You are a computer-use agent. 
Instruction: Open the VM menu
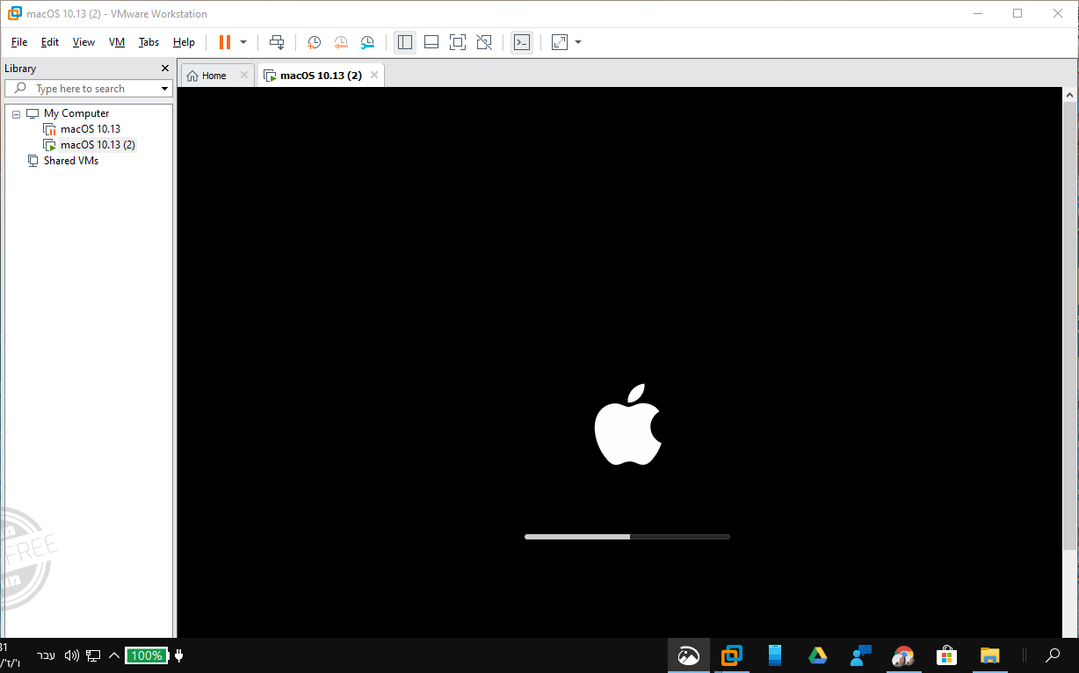coord(117,42)
